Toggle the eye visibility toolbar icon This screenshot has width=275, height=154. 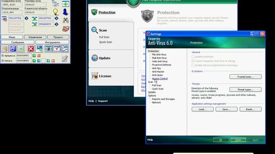[49, 49]
